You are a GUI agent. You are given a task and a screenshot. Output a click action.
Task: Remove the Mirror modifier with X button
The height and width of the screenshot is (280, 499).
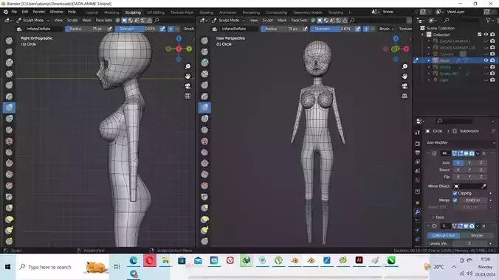pos(483,153)
